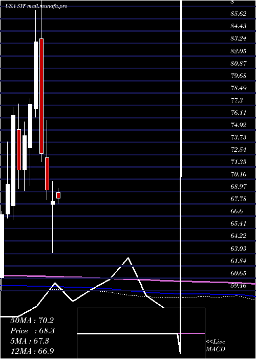The height and width of the screenshot is (359, 256).
Task: Click the 80.87 price axis label
Action: click(239, 63)
